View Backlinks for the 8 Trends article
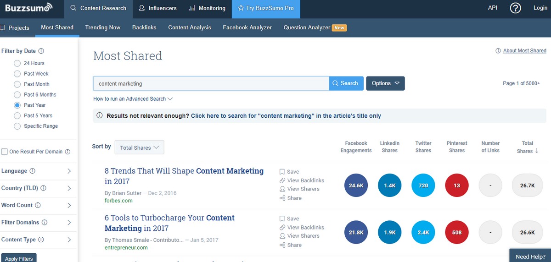The width and height of the screenshot is (551, 262). (x=302, y=180)
